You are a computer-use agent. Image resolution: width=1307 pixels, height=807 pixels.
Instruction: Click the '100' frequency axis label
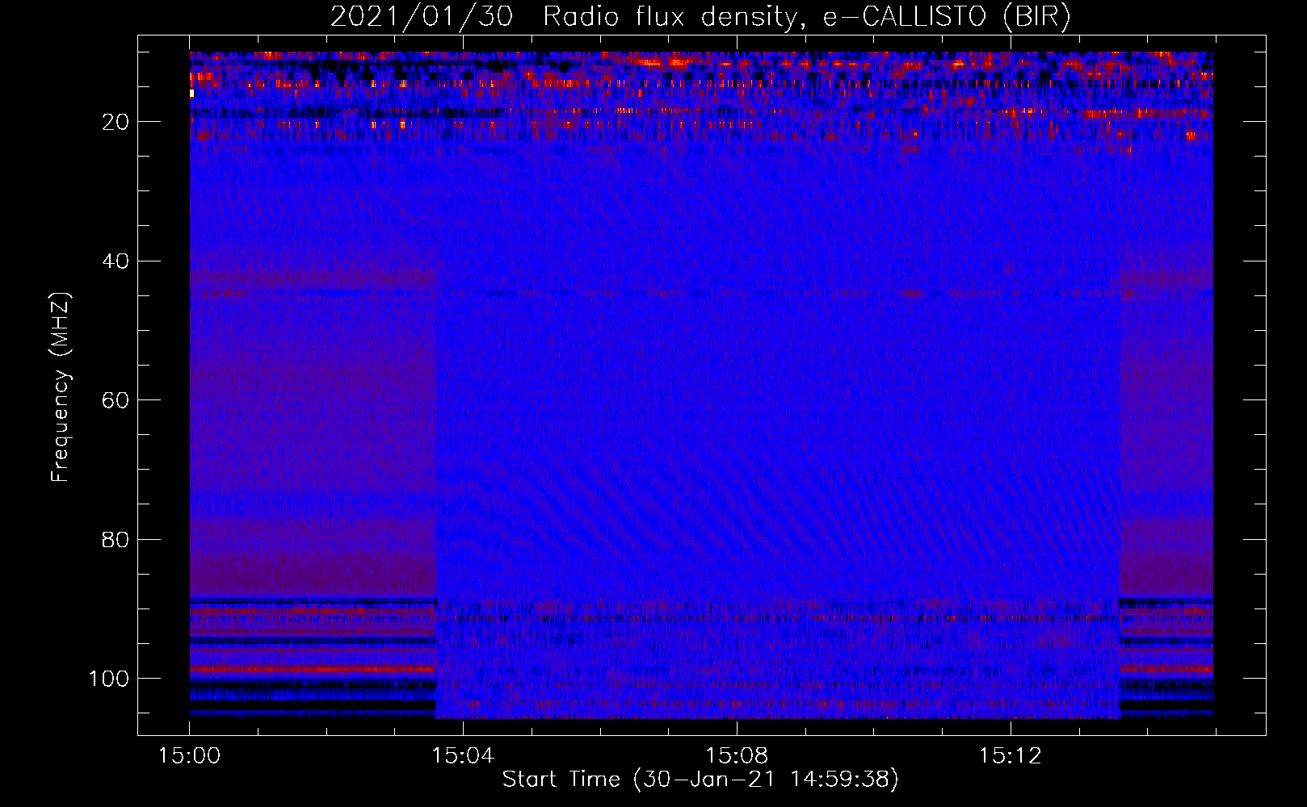coord(109,679)
